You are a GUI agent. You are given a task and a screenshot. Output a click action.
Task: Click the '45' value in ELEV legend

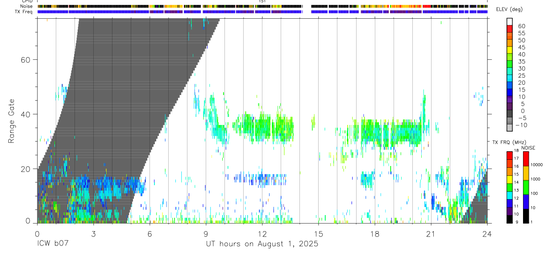(x=521, y=47)
